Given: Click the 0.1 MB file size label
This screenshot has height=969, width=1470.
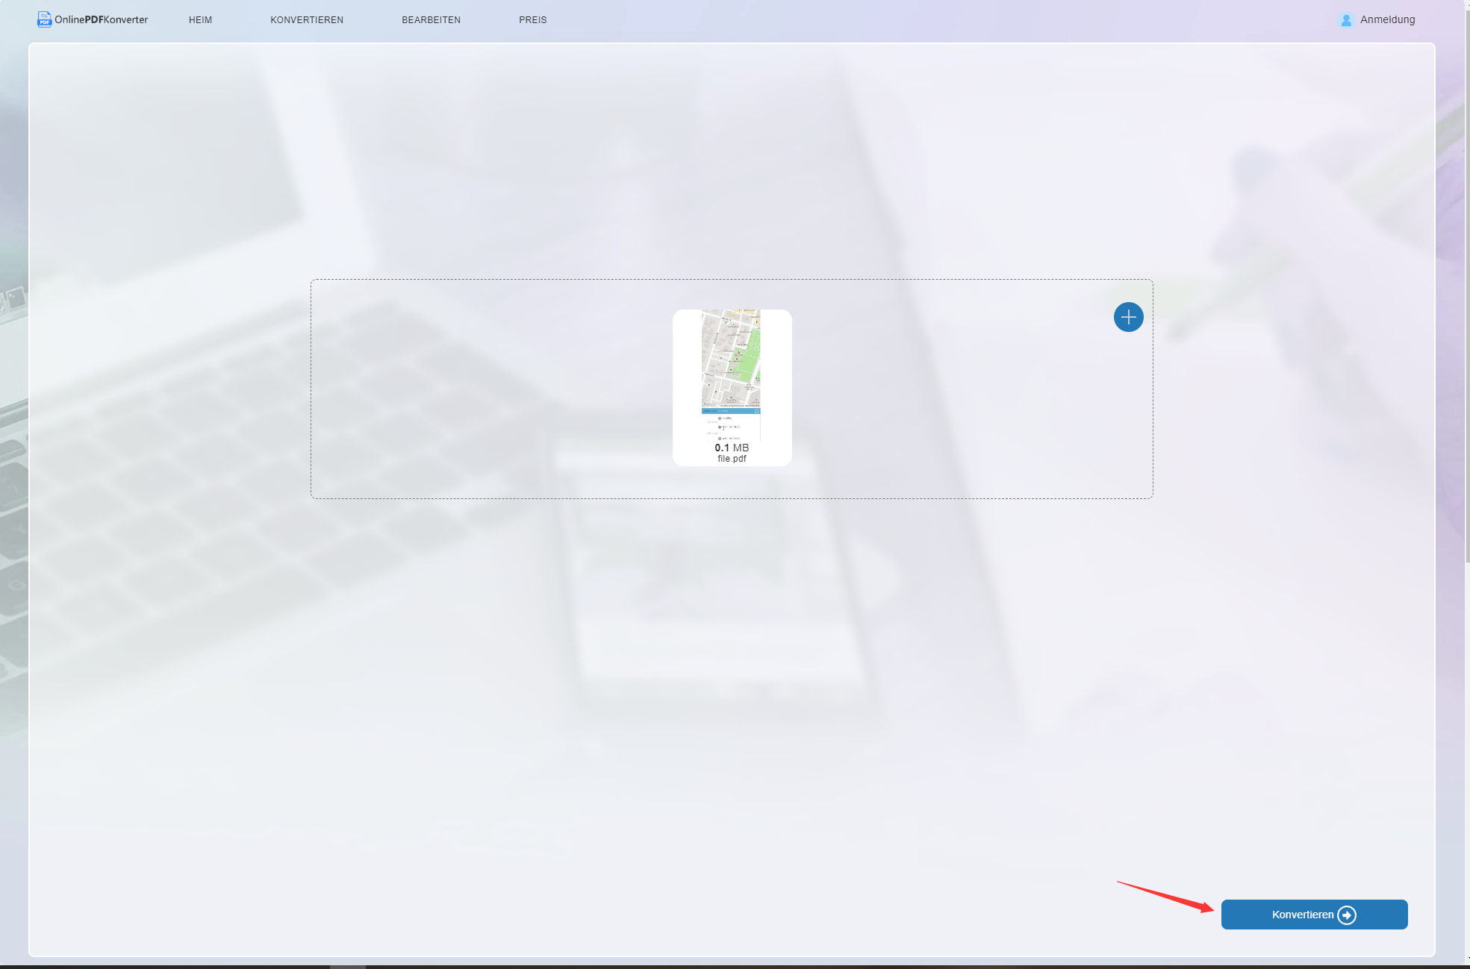Looking at the screenshot, I should click(x=732, y=448).
